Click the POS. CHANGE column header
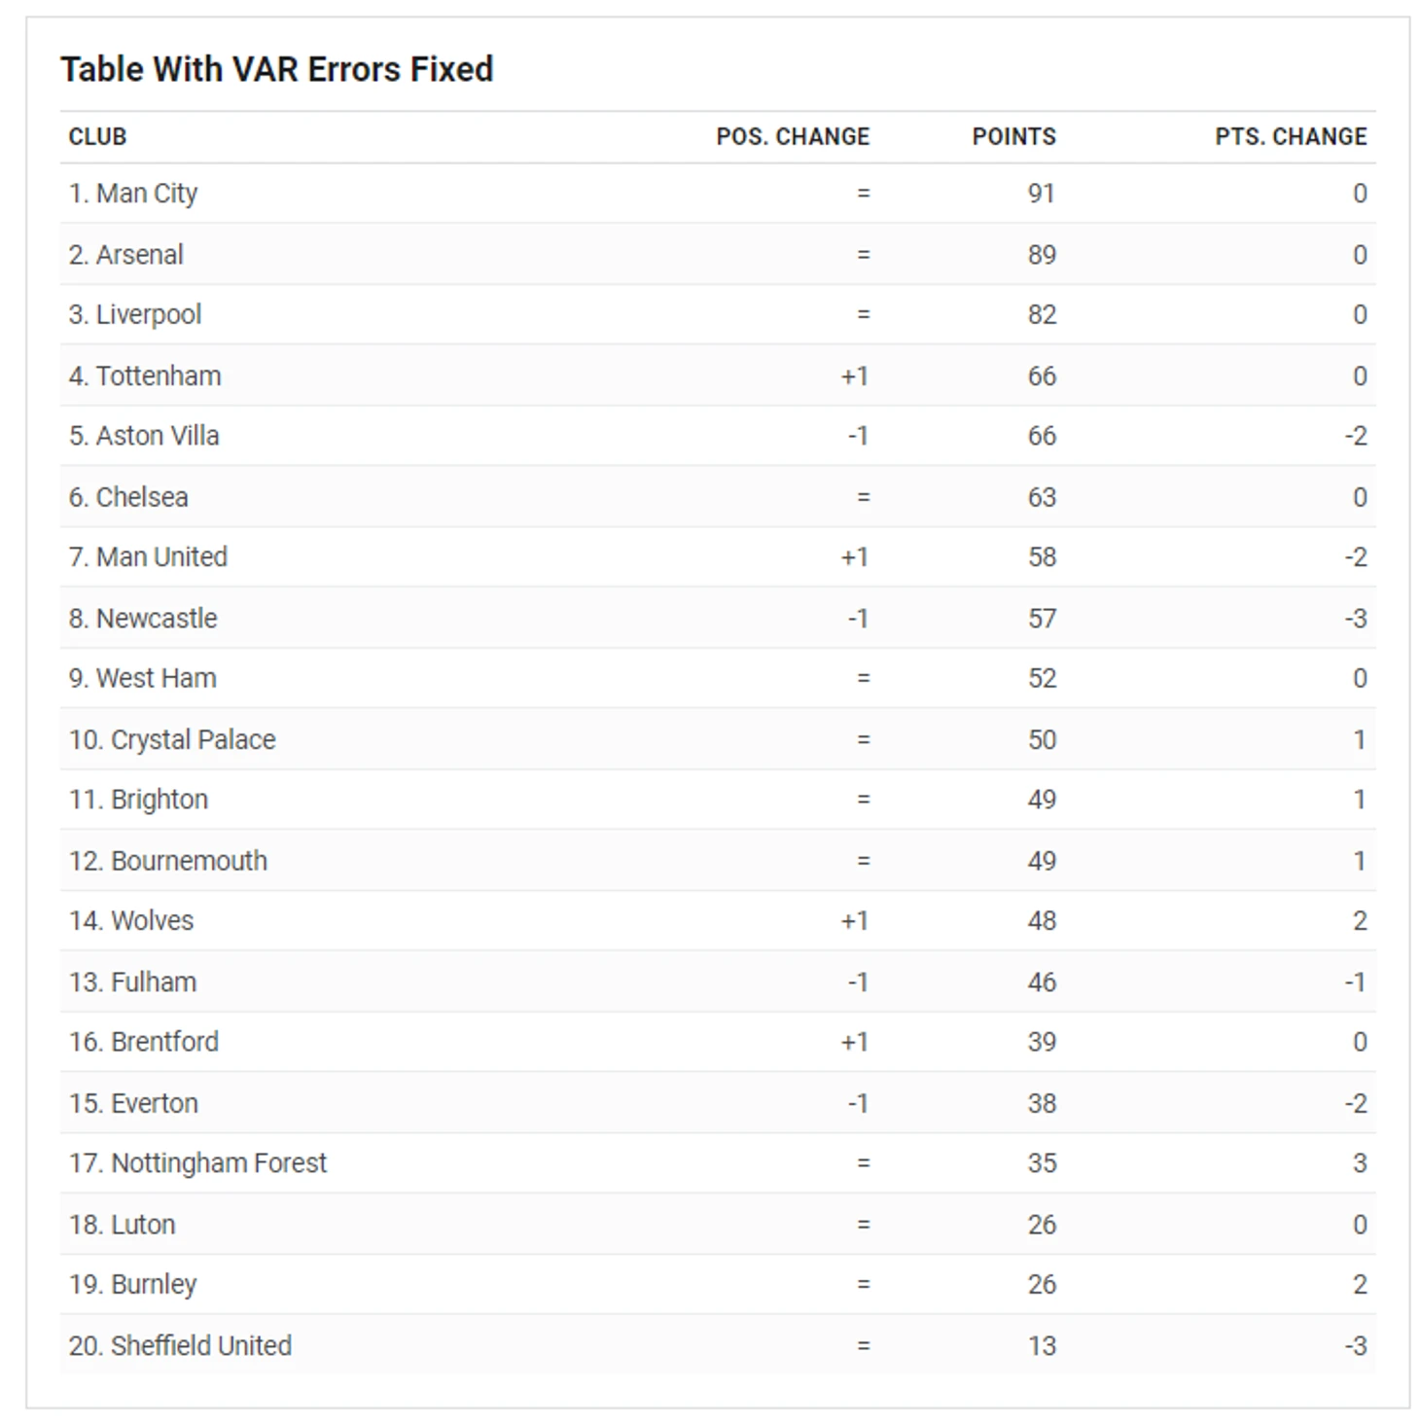Screen dimensions: 1420x1426 tap(793, 136)
